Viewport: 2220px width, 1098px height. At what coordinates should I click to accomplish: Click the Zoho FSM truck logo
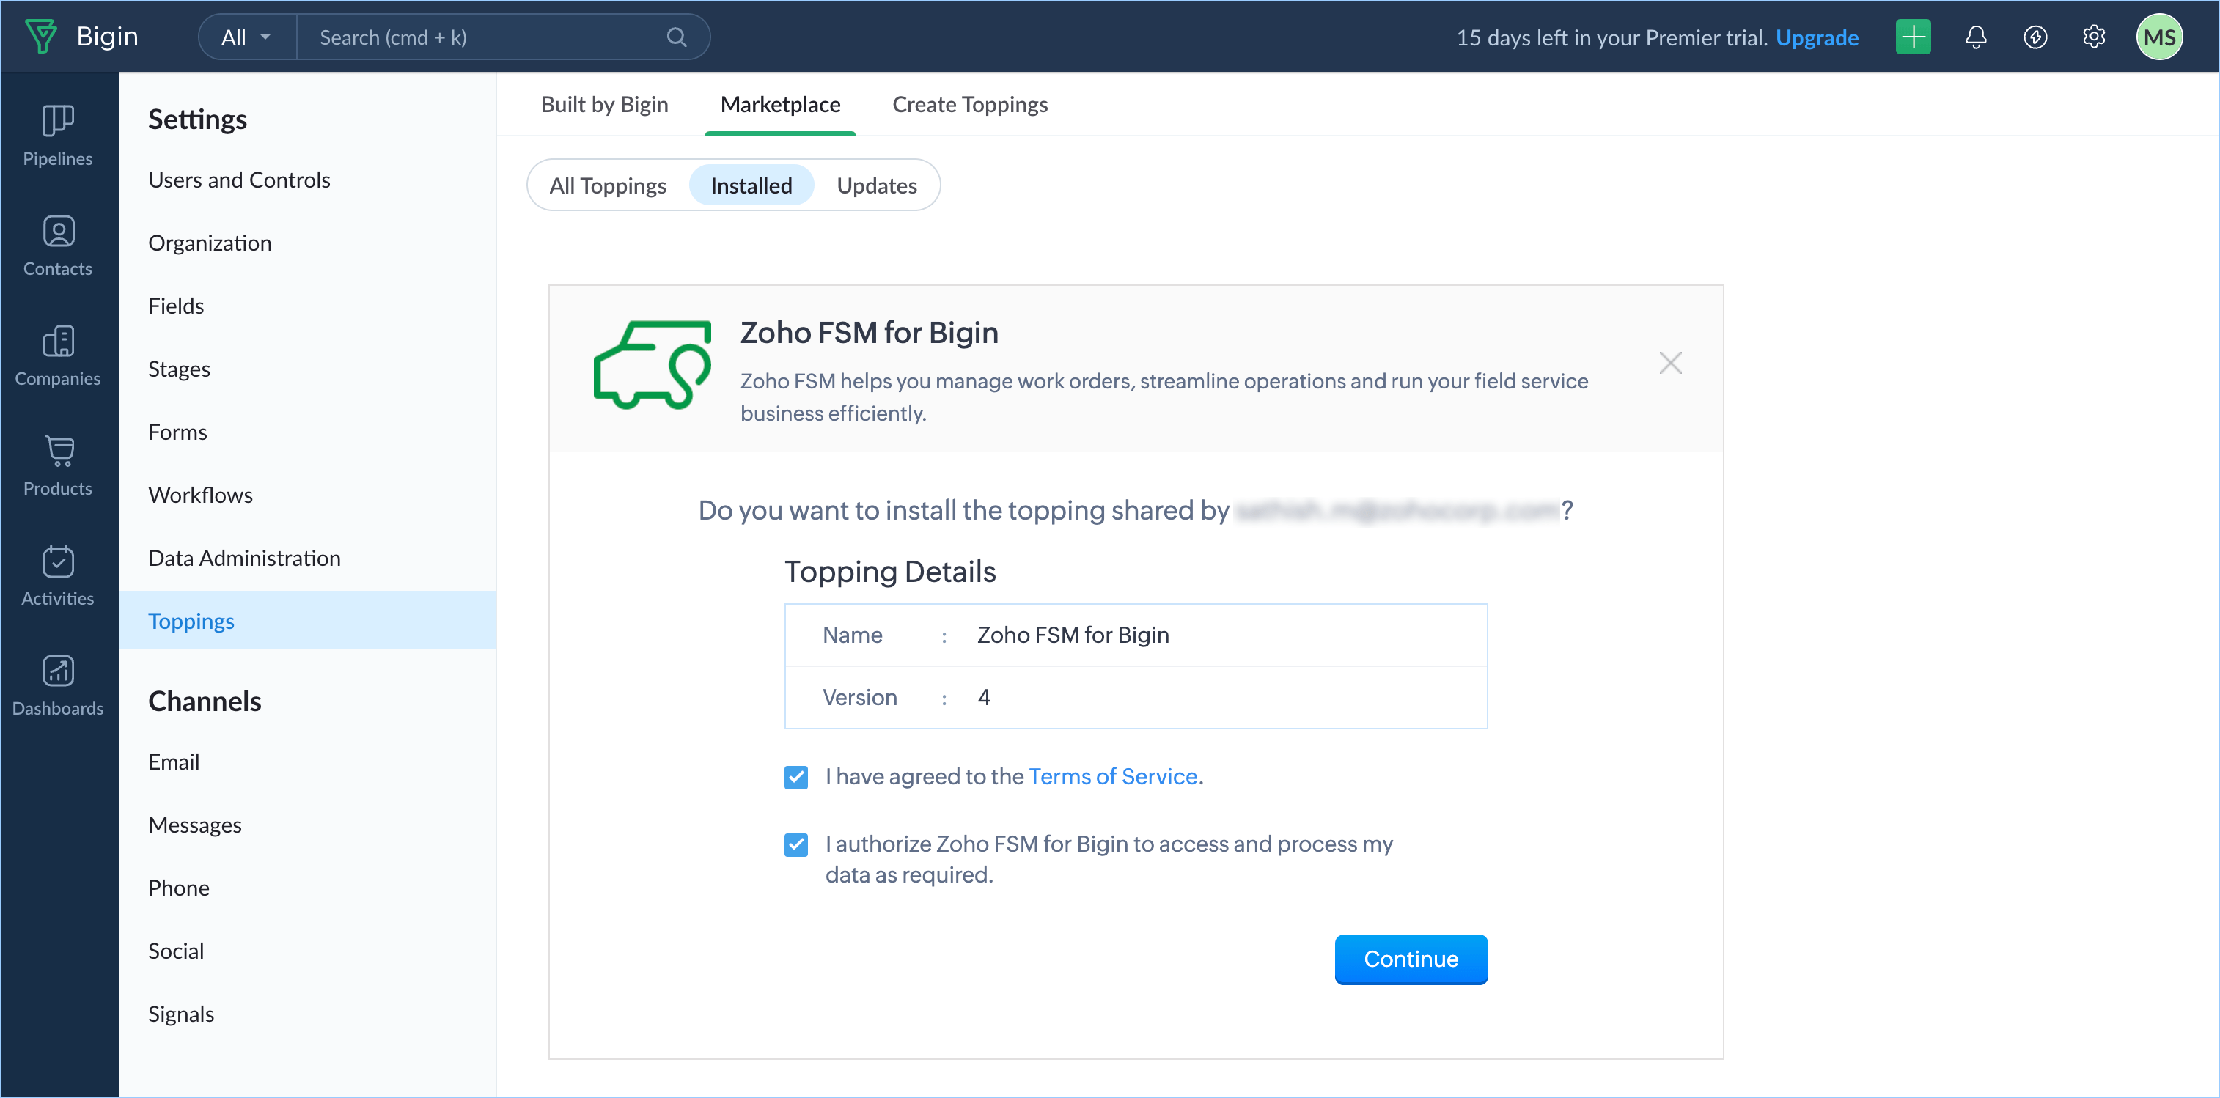pos(652,364)
